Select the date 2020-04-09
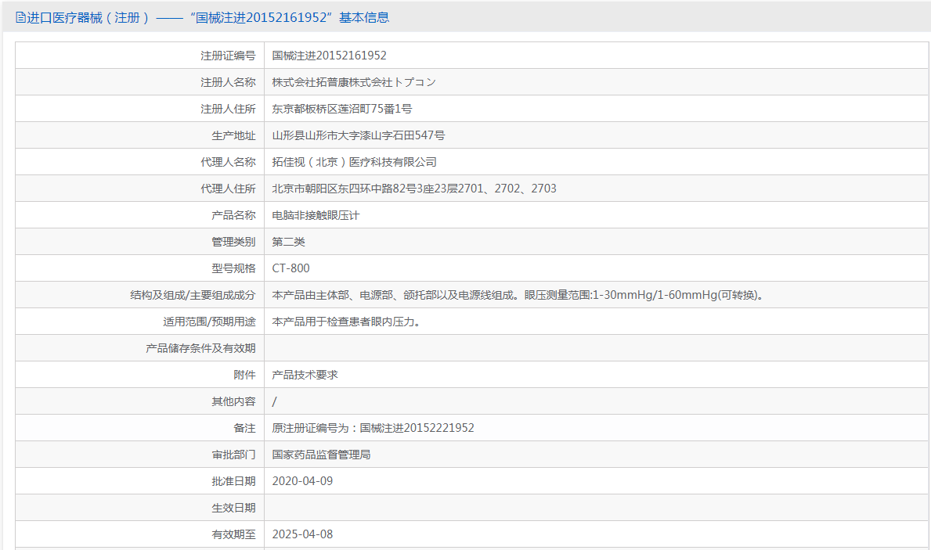 click(302, 481)
